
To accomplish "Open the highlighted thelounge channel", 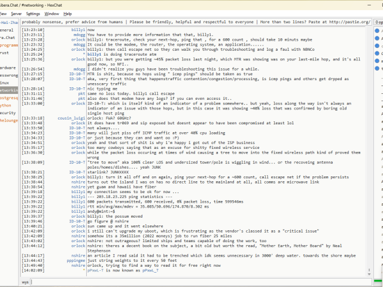I will click(x=9, y=120).
